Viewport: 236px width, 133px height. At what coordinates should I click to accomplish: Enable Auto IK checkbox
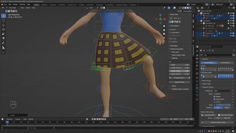click(170, 30)
